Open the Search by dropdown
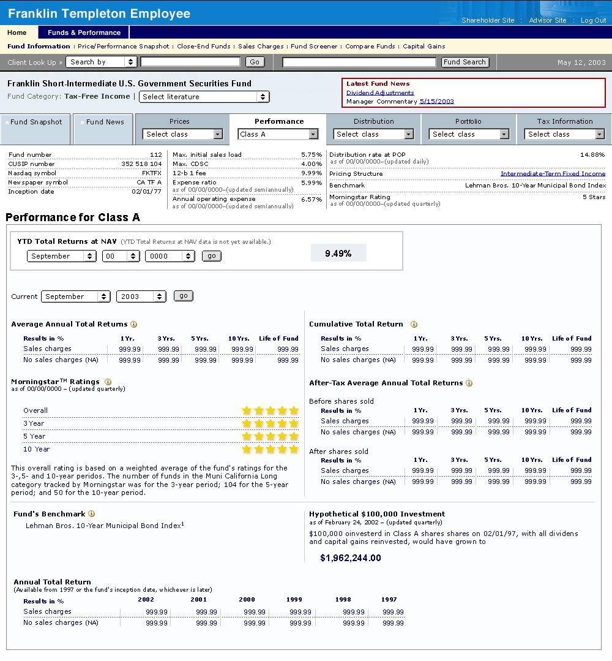This screenshot has height=661, width=612. click(x=102, y=62)
